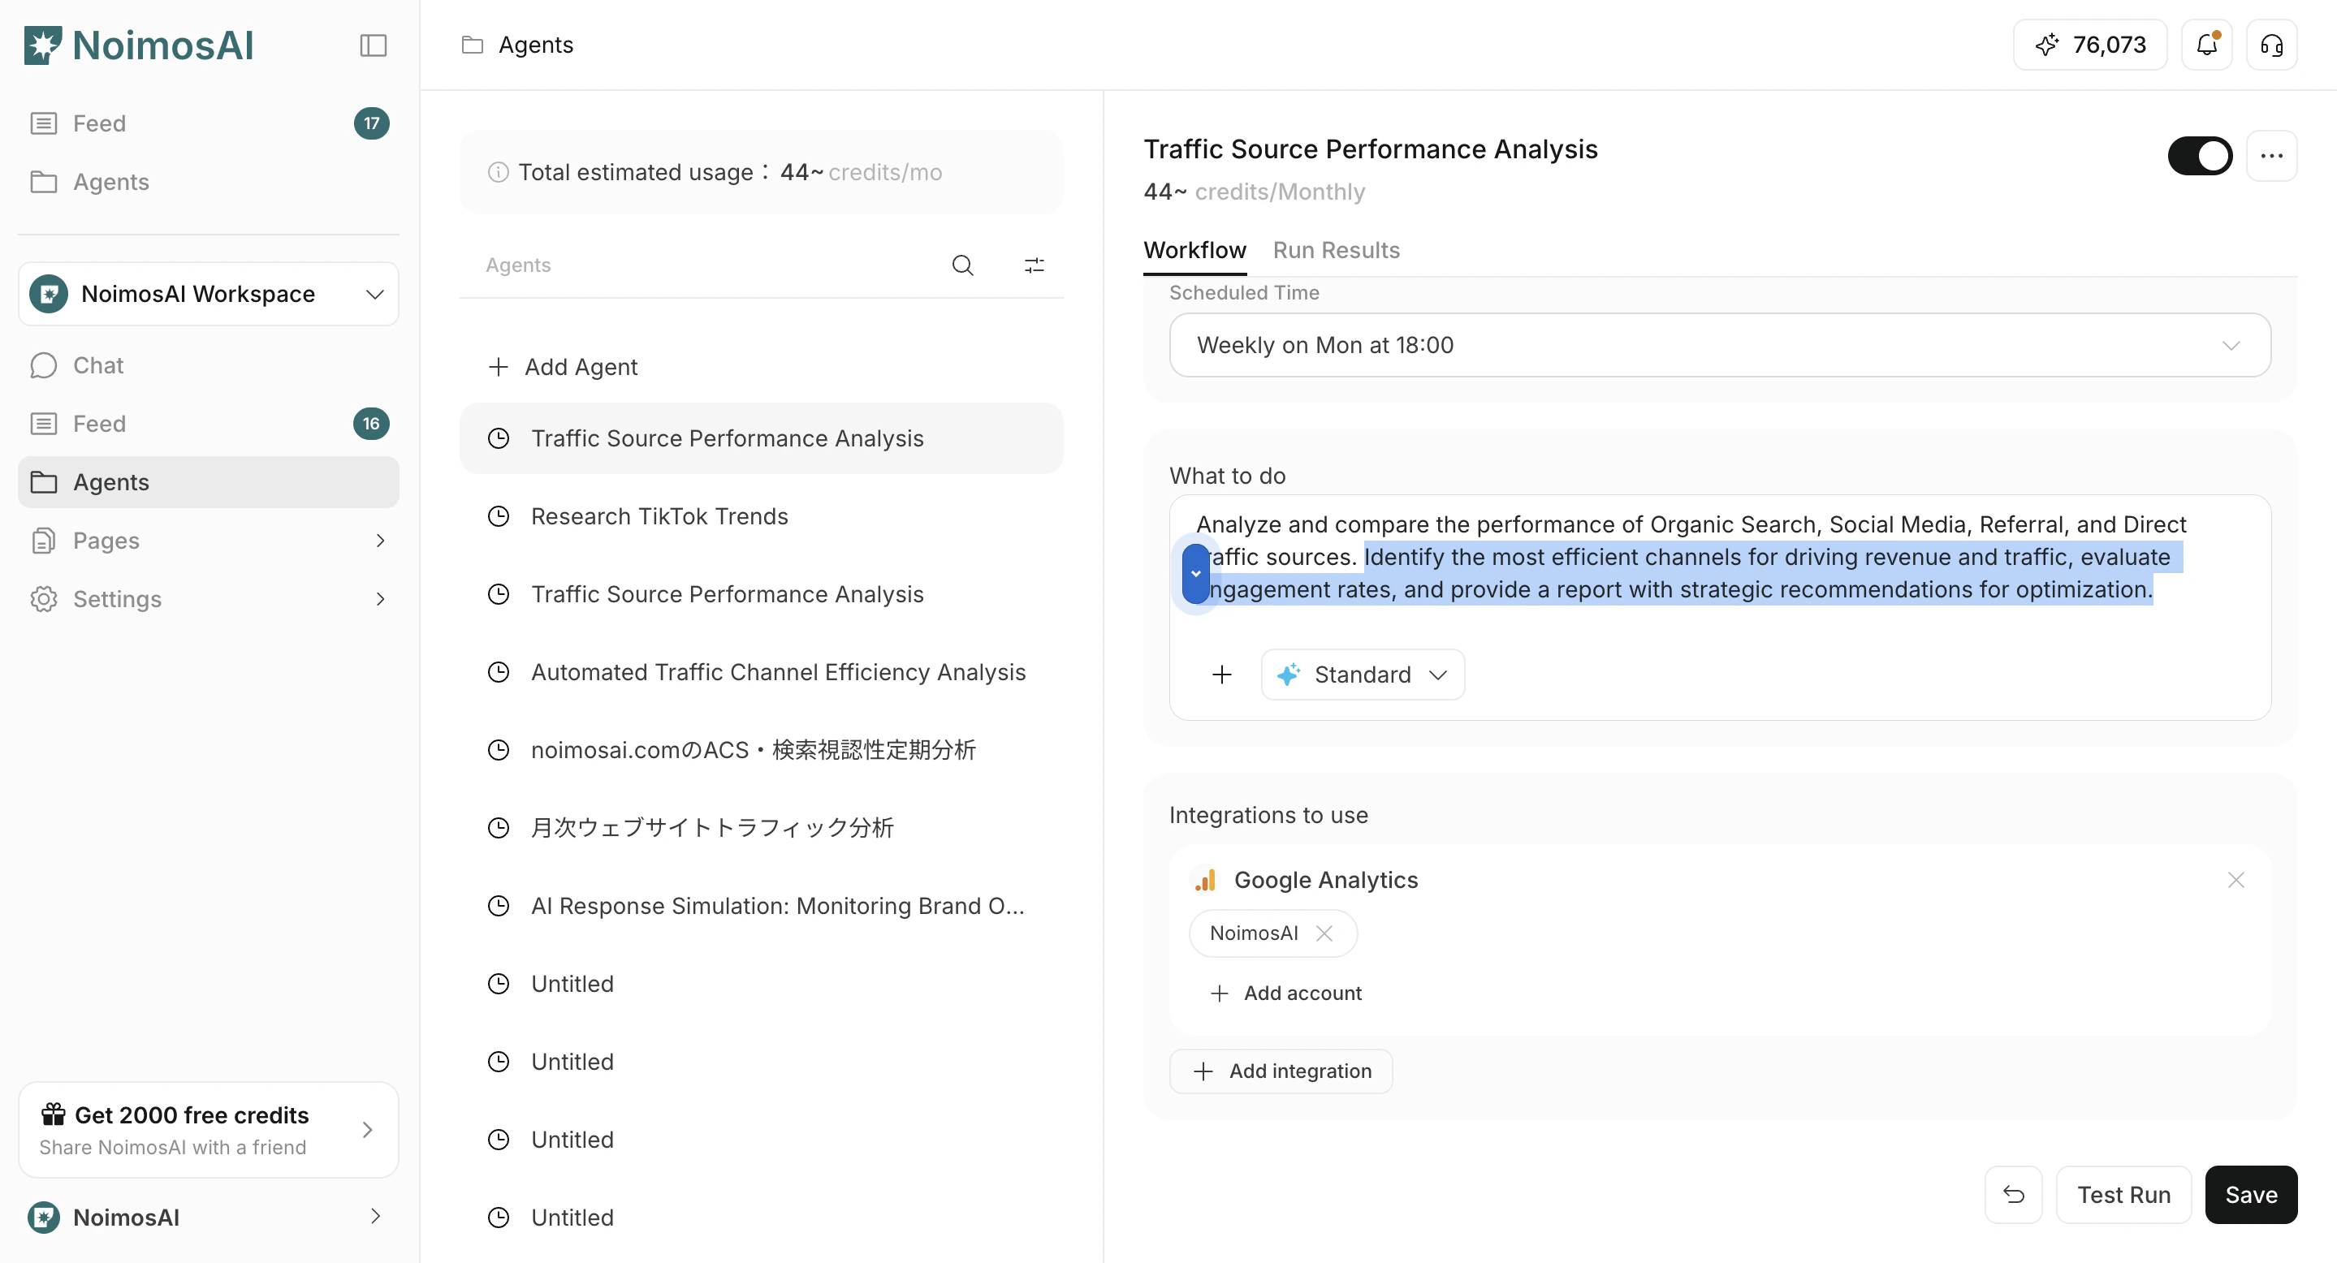Image resolution: width=2337 pixels, height=1263 pixels.
Task: Click the plus icon in What to do box
Action: click(1222, 675)
